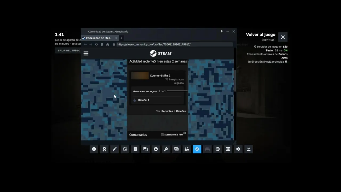Open the Reseñas link
The height and width of the screenshot is (192, 341).
pos(181,111)
